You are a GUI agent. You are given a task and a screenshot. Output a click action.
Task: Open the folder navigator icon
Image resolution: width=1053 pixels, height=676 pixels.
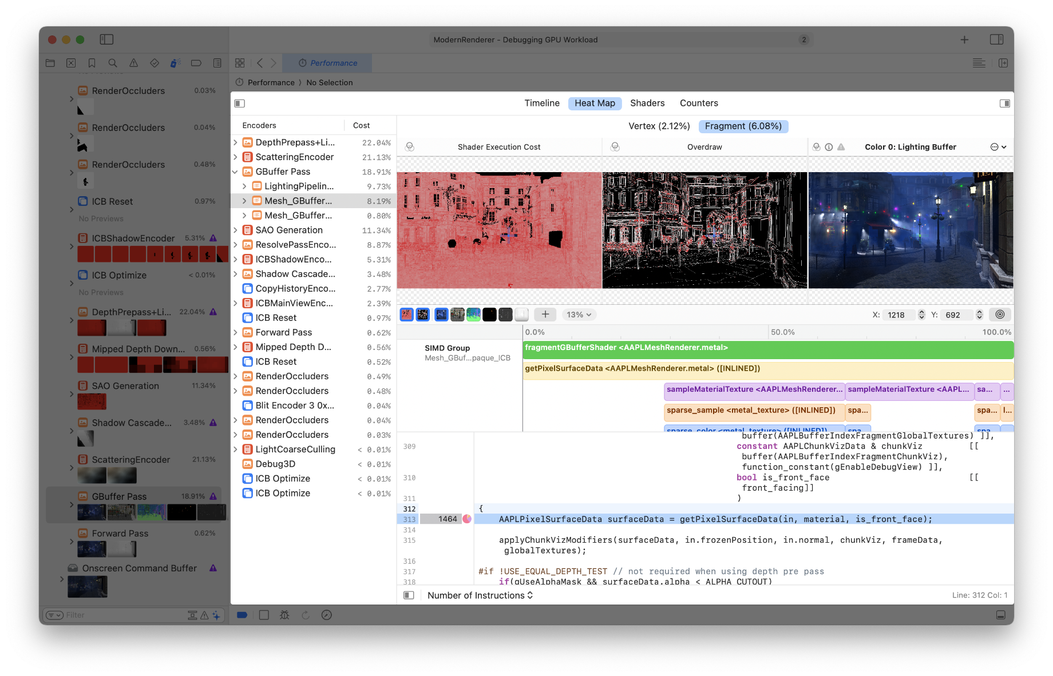point(50,63)
